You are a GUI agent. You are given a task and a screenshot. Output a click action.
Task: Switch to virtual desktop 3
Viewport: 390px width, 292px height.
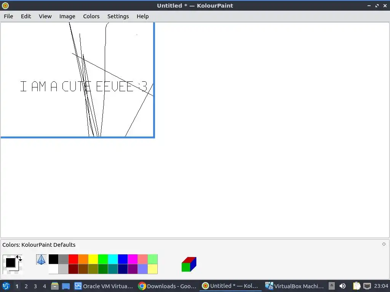pos(35,286)
